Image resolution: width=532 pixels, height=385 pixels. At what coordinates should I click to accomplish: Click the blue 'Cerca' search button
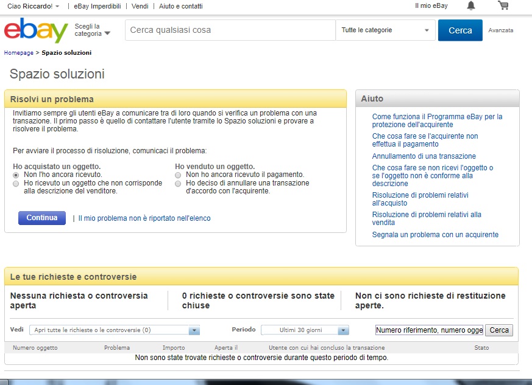(460, 30)
